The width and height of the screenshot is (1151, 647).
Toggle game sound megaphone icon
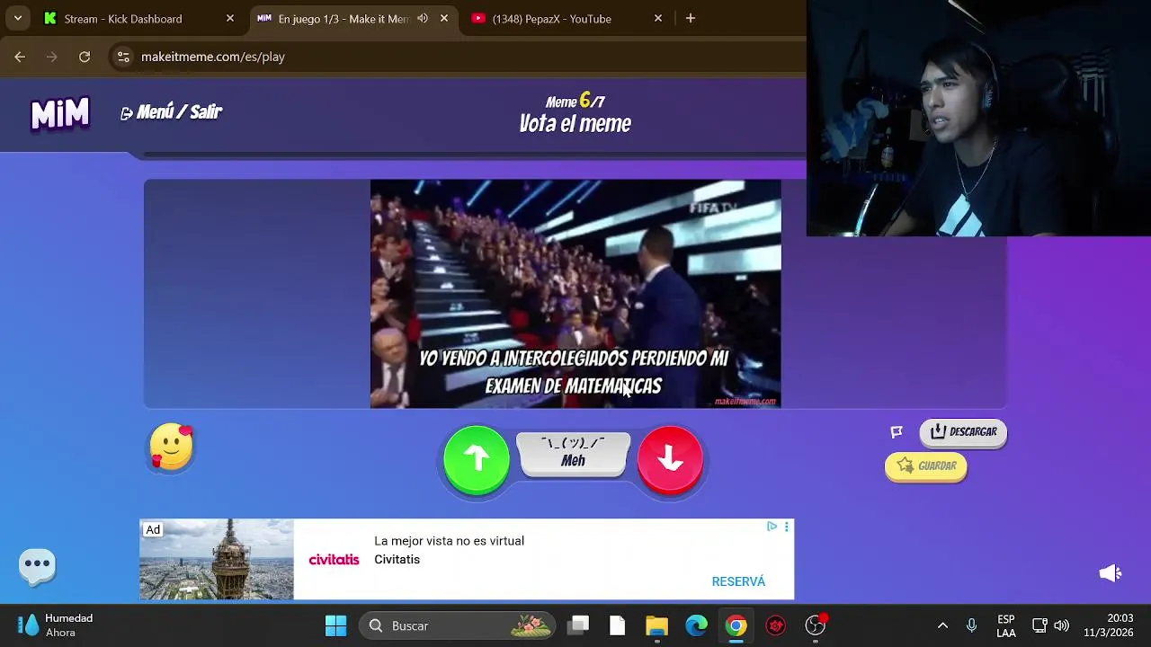click(1111, 573)
